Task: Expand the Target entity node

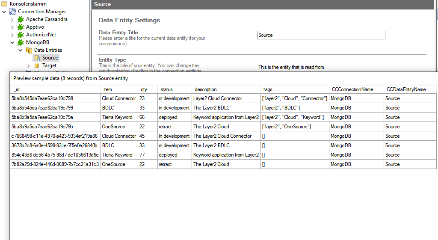Action: point(29,66)
